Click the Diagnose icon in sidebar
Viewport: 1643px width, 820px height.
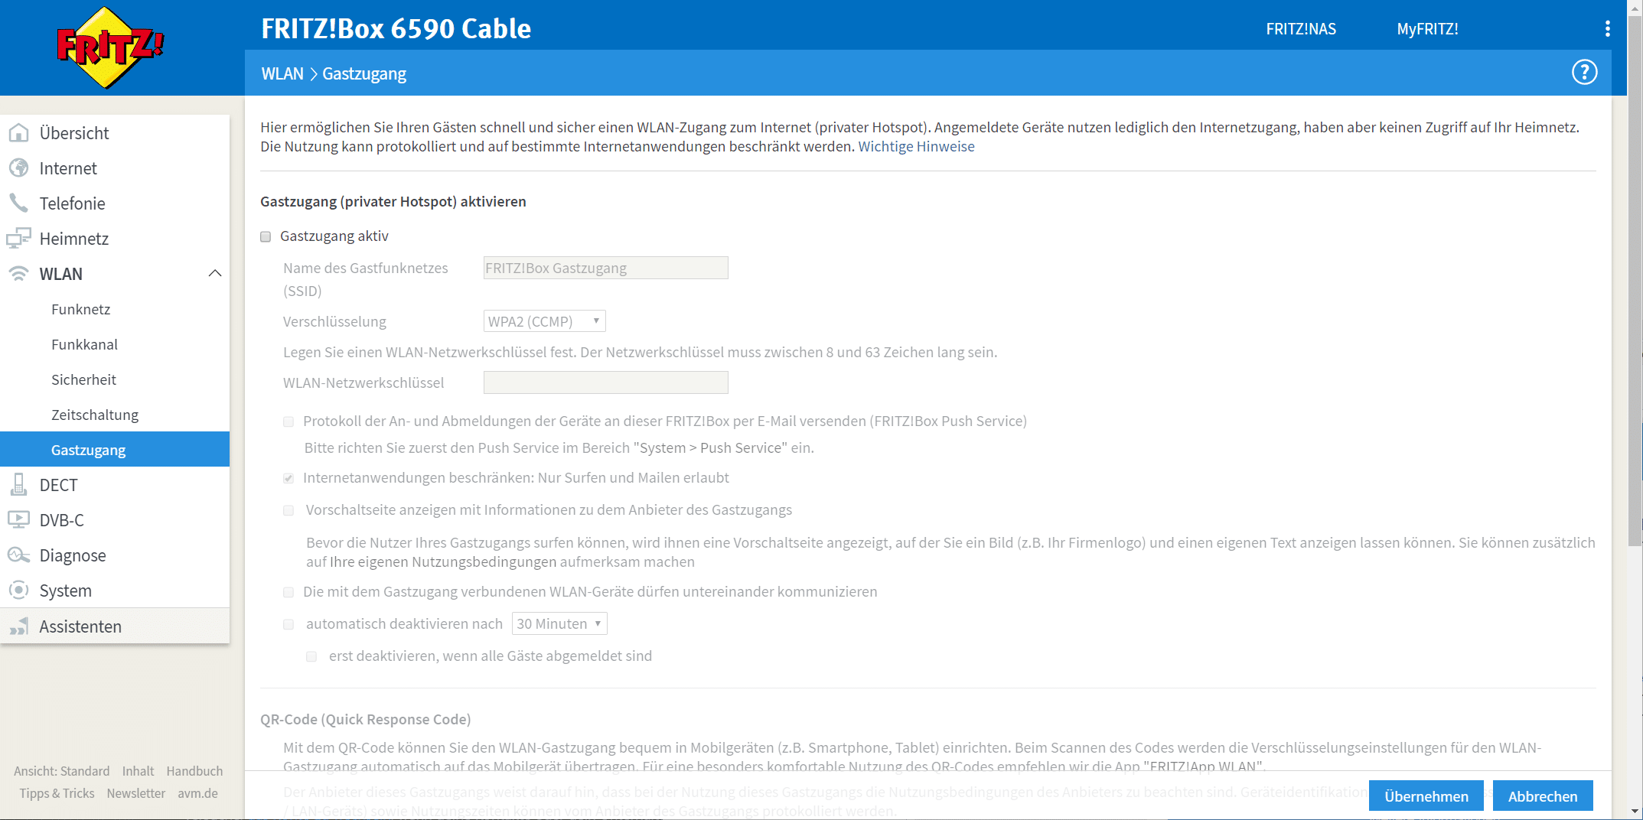click(18, 555)
